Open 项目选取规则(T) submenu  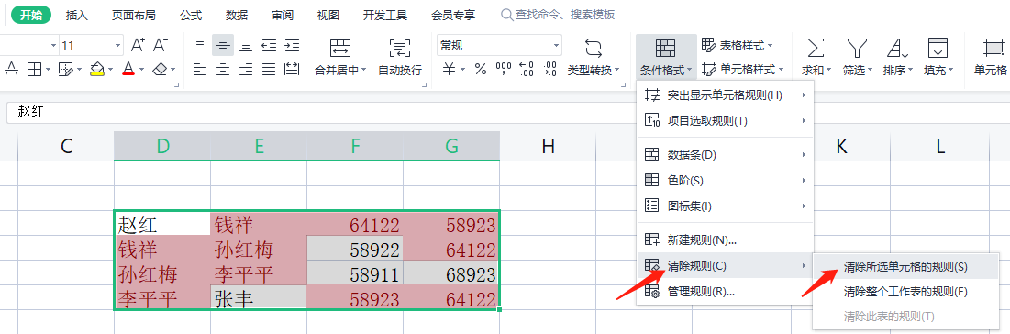[x=726, y=120]
